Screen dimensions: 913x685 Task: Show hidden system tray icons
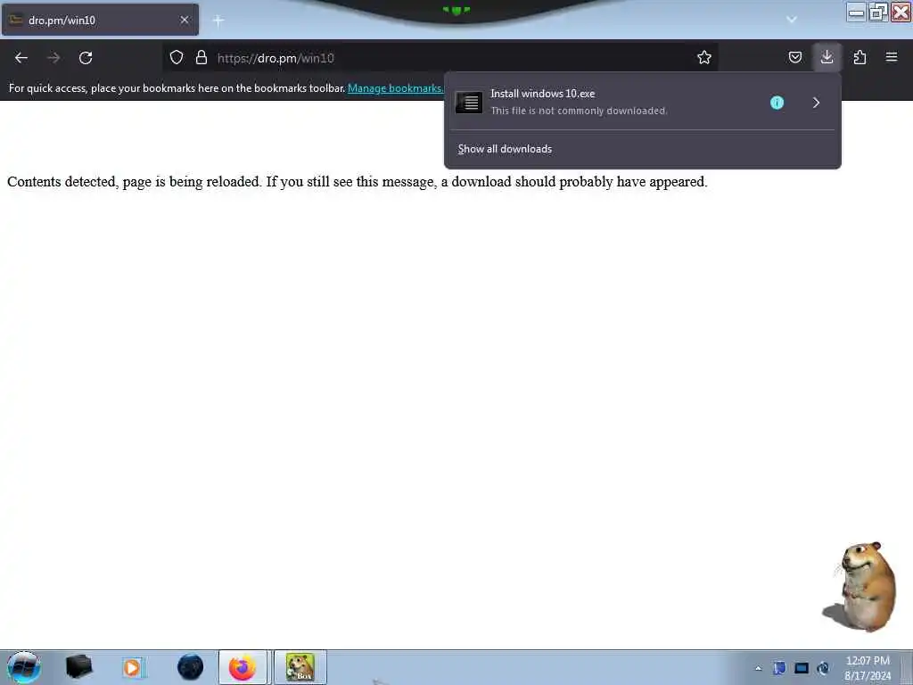point(758,668)
